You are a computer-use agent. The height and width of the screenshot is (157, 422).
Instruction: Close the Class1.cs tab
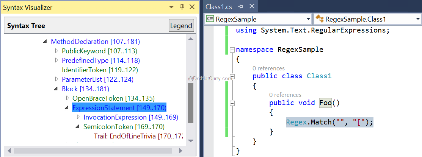coord(251,6)
